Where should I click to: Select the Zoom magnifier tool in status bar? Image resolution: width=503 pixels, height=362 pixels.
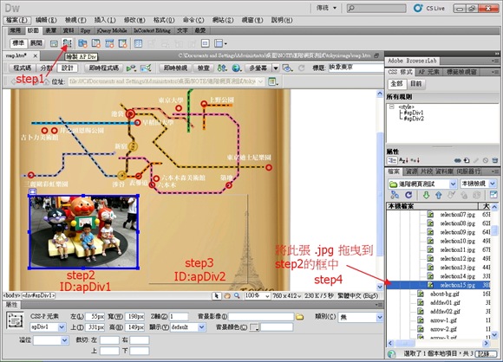tap(237, 295)
